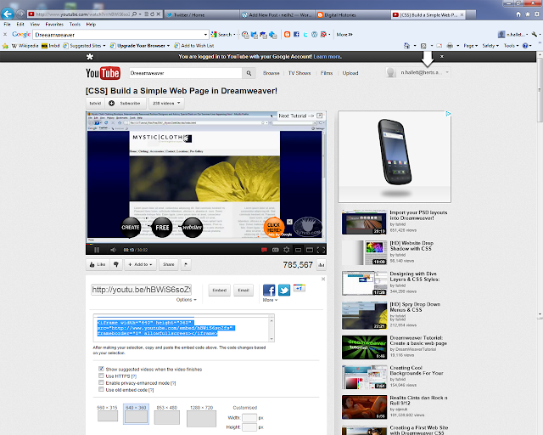The image size is (543, 435).
Task: Click the Email share button
Action: pos(244,290)
